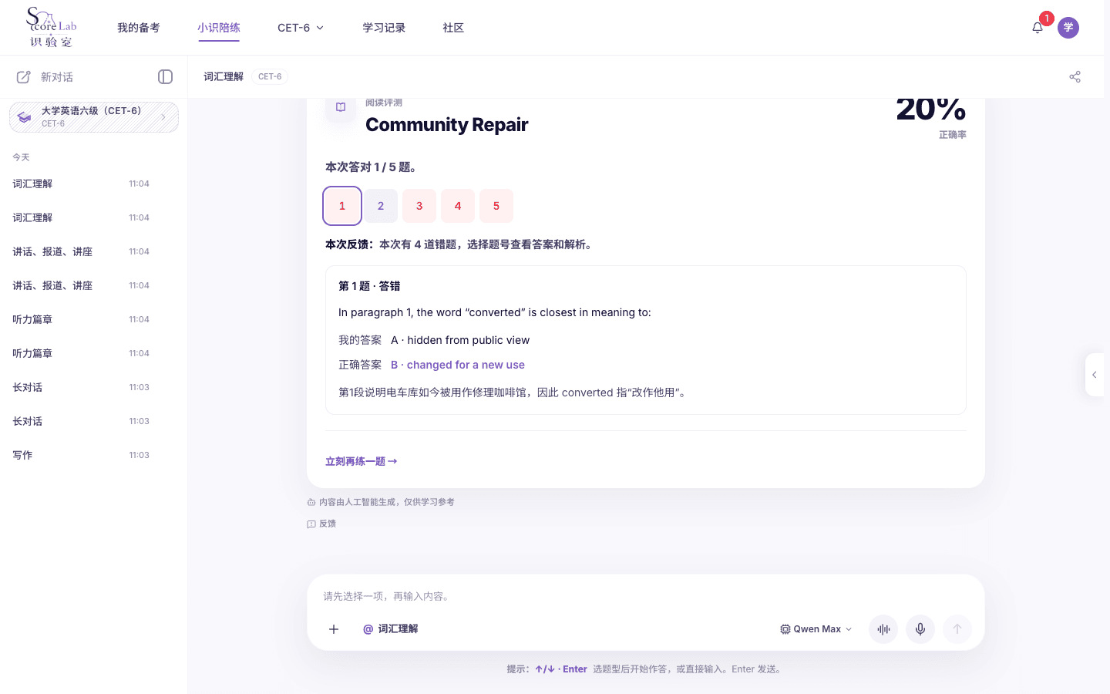
Task: Click the reading assessment book icon
Action: pos(341,108)
